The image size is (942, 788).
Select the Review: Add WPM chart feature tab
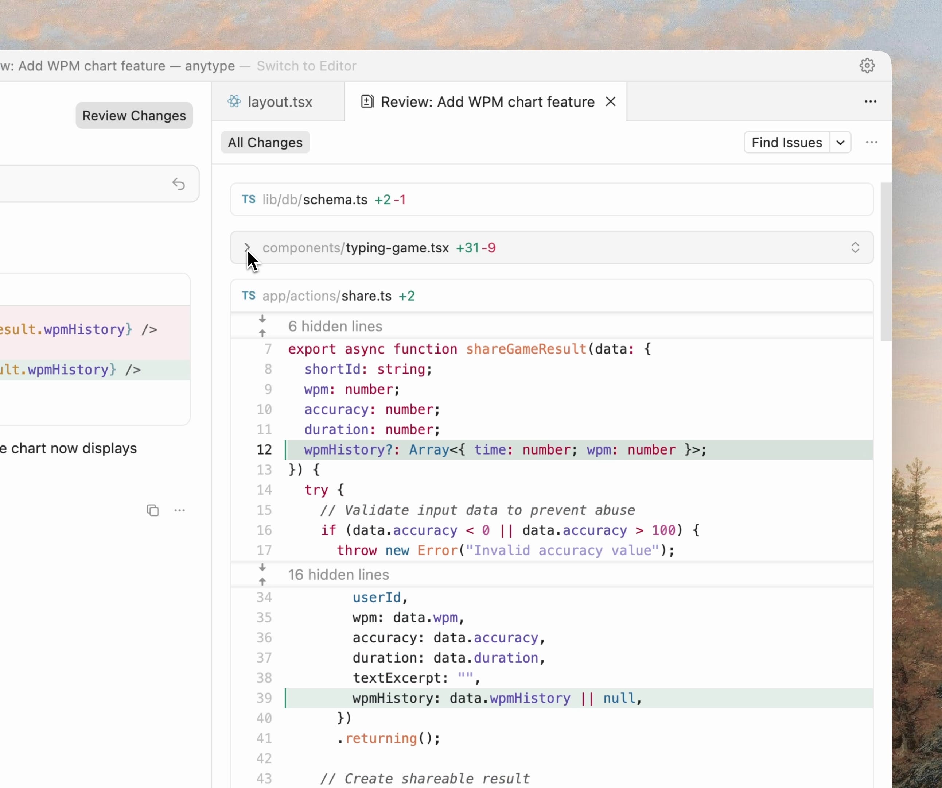pos(487,102)
